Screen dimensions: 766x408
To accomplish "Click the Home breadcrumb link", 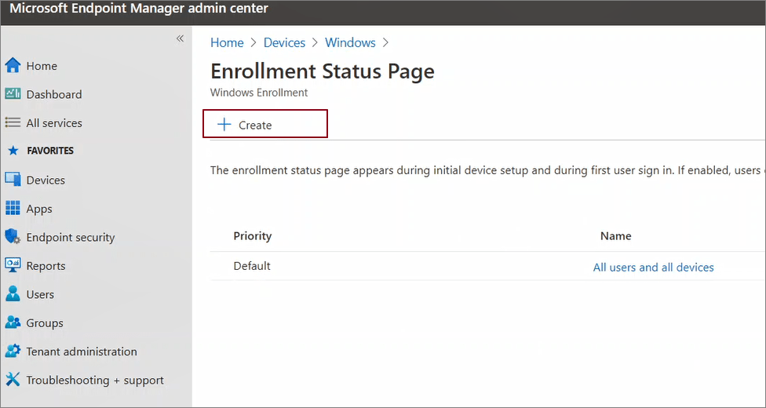I will point(227,42).
